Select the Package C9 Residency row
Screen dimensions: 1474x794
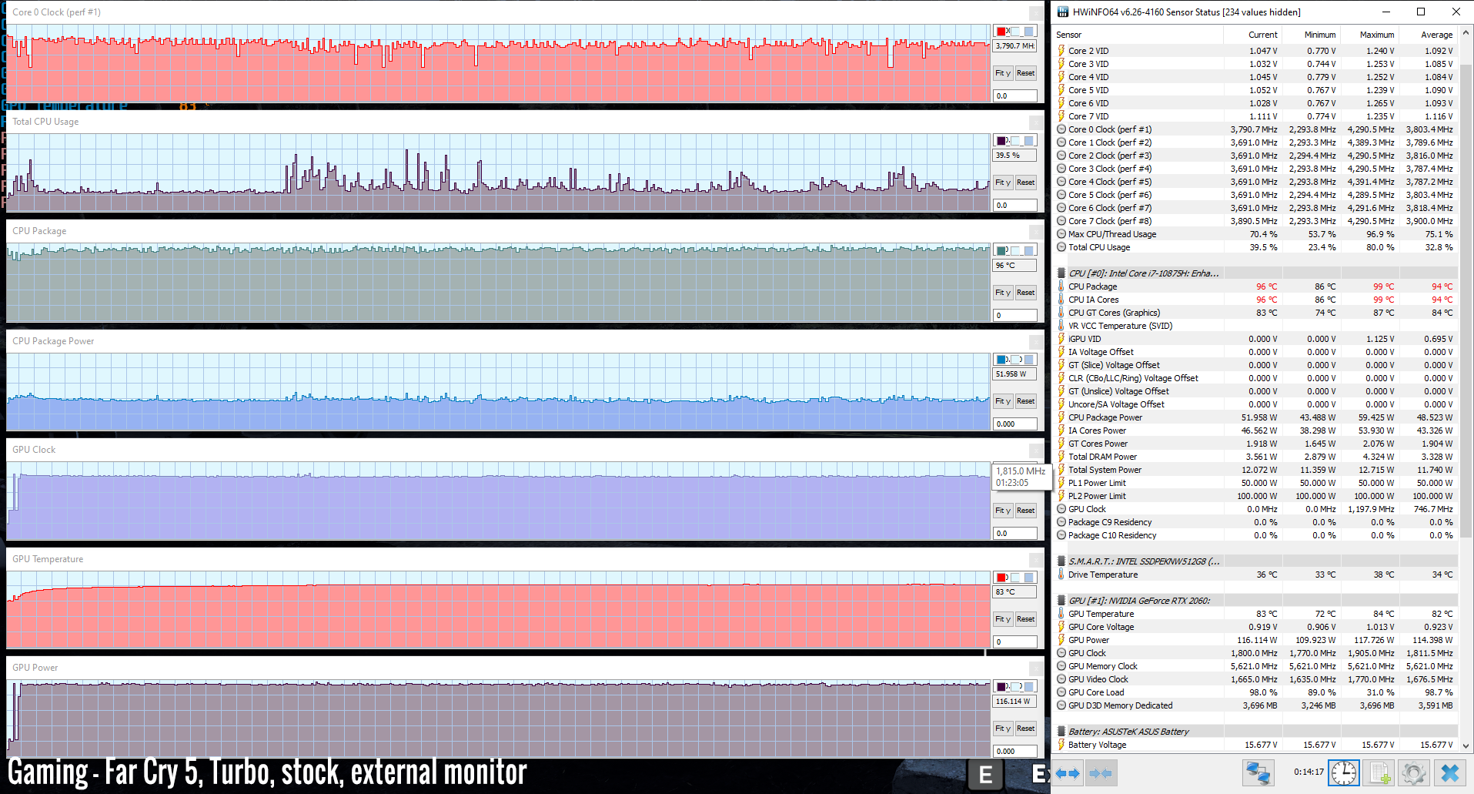click(1255, 522)
